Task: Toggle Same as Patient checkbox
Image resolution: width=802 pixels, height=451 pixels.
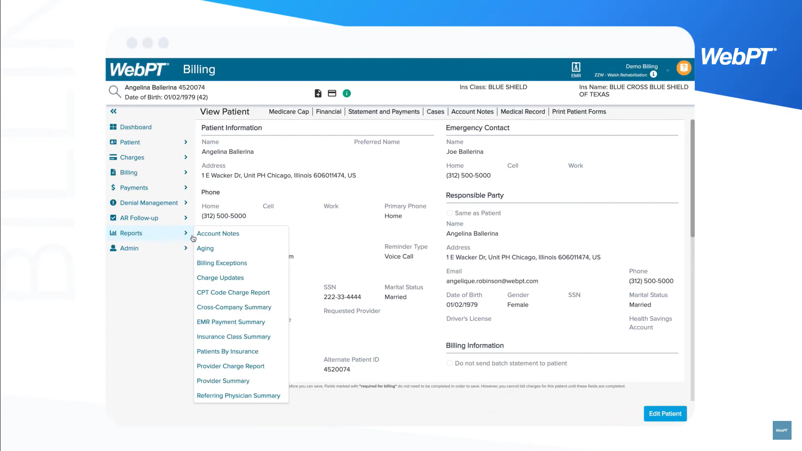Action: [450, 213]
